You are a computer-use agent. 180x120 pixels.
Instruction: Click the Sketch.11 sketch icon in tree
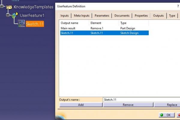(x=21, y=24)
